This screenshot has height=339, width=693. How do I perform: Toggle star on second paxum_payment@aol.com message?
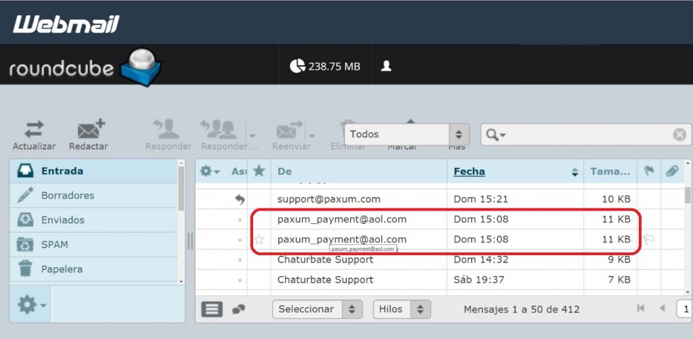[x=259, y=240]
